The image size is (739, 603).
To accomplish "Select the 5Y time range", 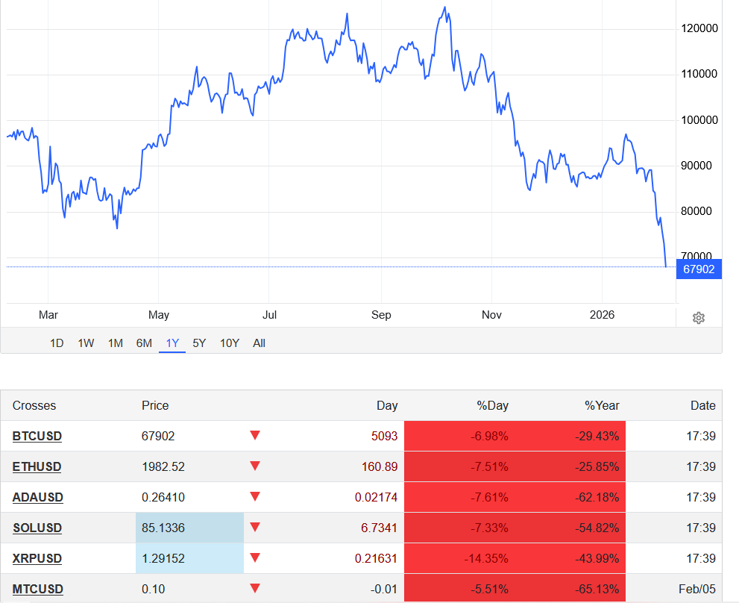I will (199, 343).
